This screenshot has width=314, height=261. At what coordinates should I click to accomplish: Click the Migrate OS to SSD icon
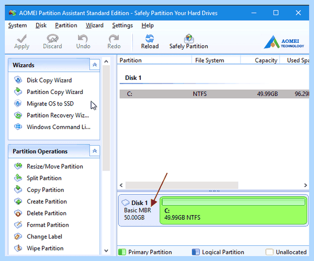(18, 103)
